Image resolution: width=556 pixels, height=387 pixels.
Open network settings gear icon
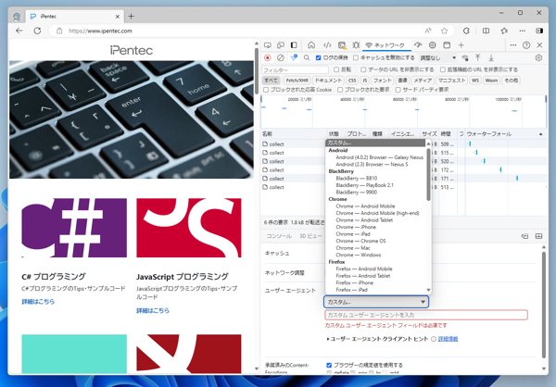[x=538, y=57]
